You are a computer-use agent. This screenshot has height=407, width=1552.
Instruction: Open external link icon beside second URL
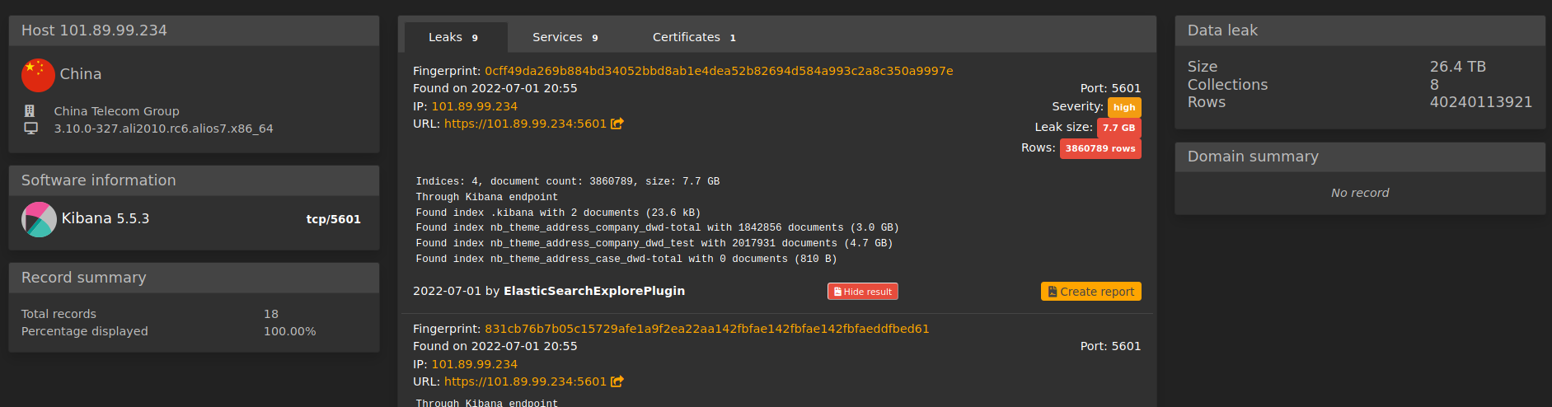point(617,381)
